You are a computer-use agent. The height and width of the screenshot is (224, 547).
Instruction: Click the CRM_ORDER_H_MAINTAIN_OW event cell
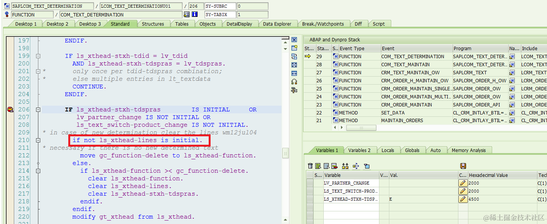(416, 81)
